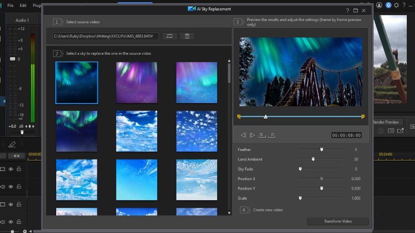
Task: Click the trash icon to remove source video
Action: pyautogui.click(x=187, y=36)
